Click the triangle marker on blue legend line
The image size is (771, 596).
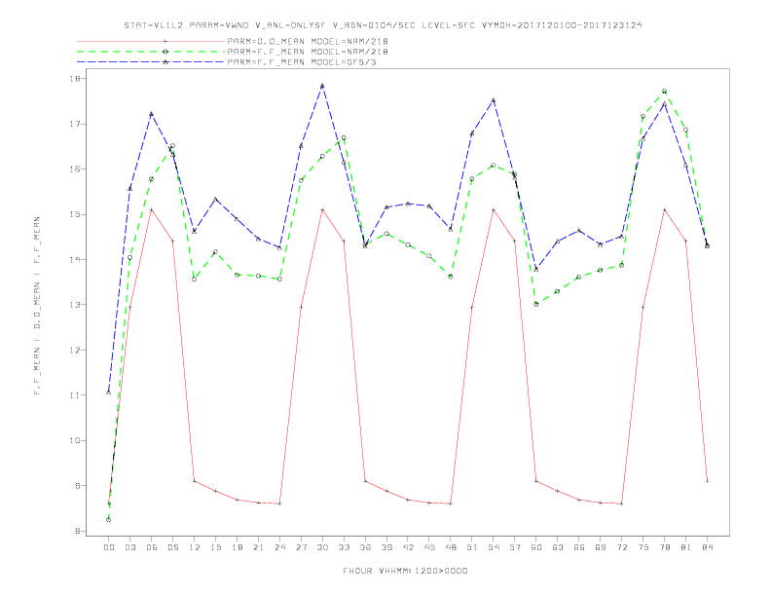coord(165,62)
